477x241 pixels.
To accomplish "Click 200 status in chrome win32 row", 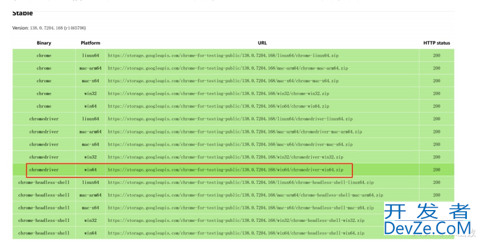I will coord(436,94).
